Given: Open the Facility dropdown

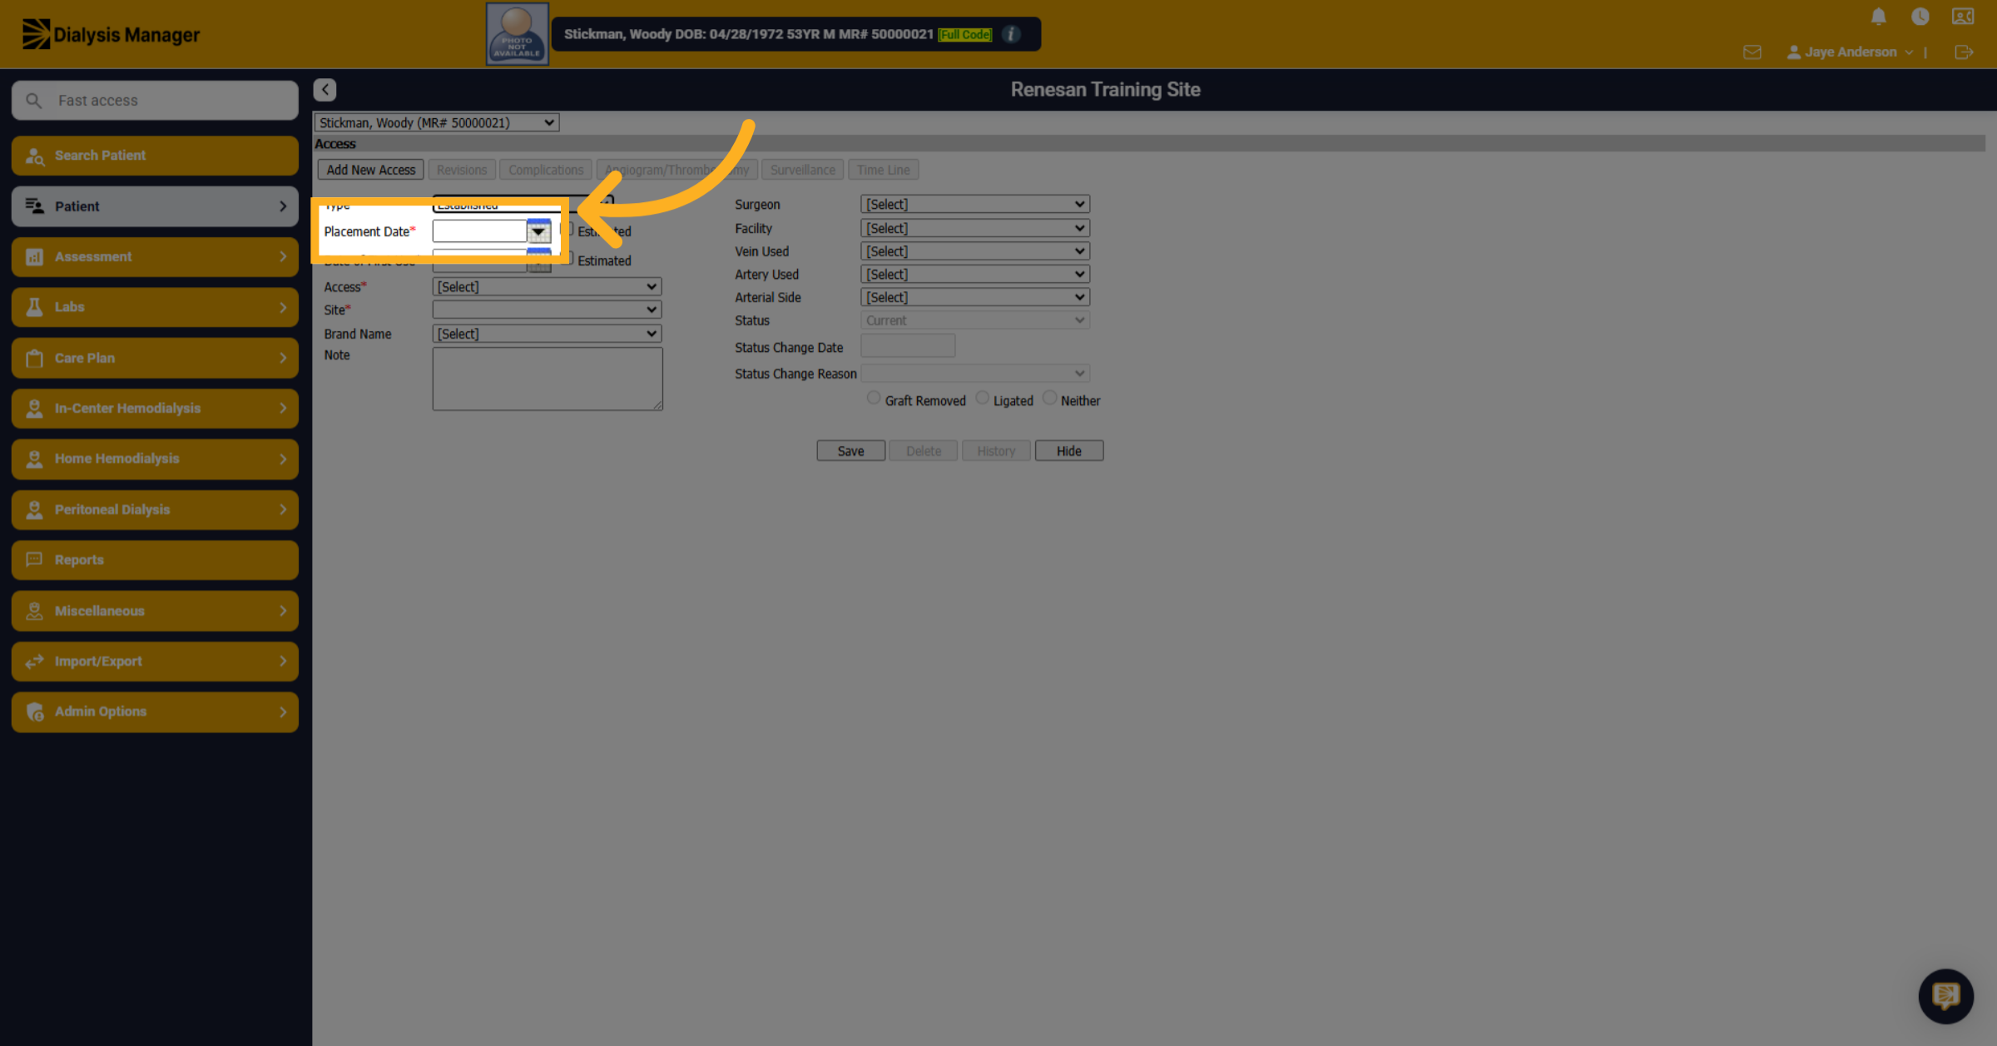Looking at the screenshot, I should tap(974, 228).
